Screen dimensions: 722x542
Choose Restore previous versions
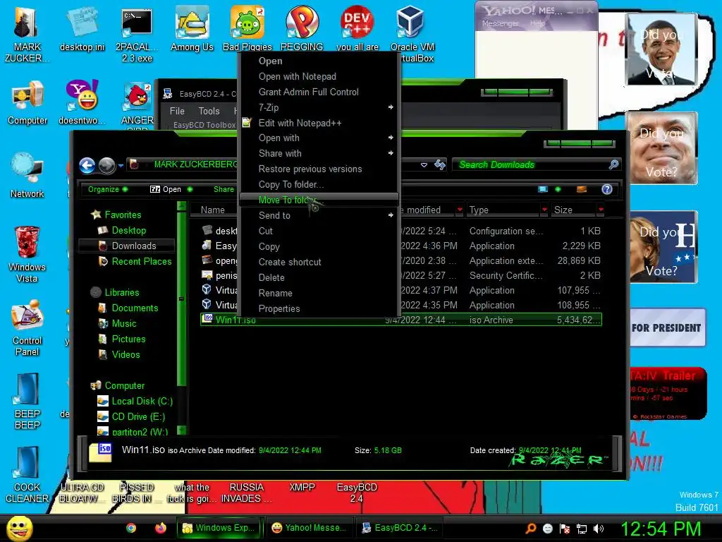(318, 169)
